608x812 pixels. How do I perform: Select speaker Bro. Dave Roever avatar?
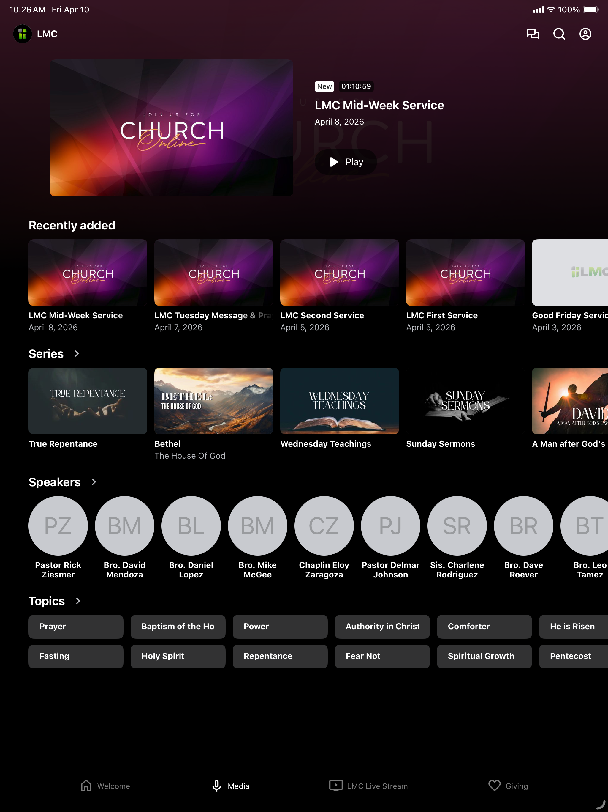(x=523, y=526)
